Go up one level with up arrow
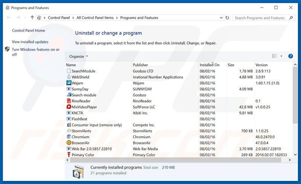 (x=32, y=18)
